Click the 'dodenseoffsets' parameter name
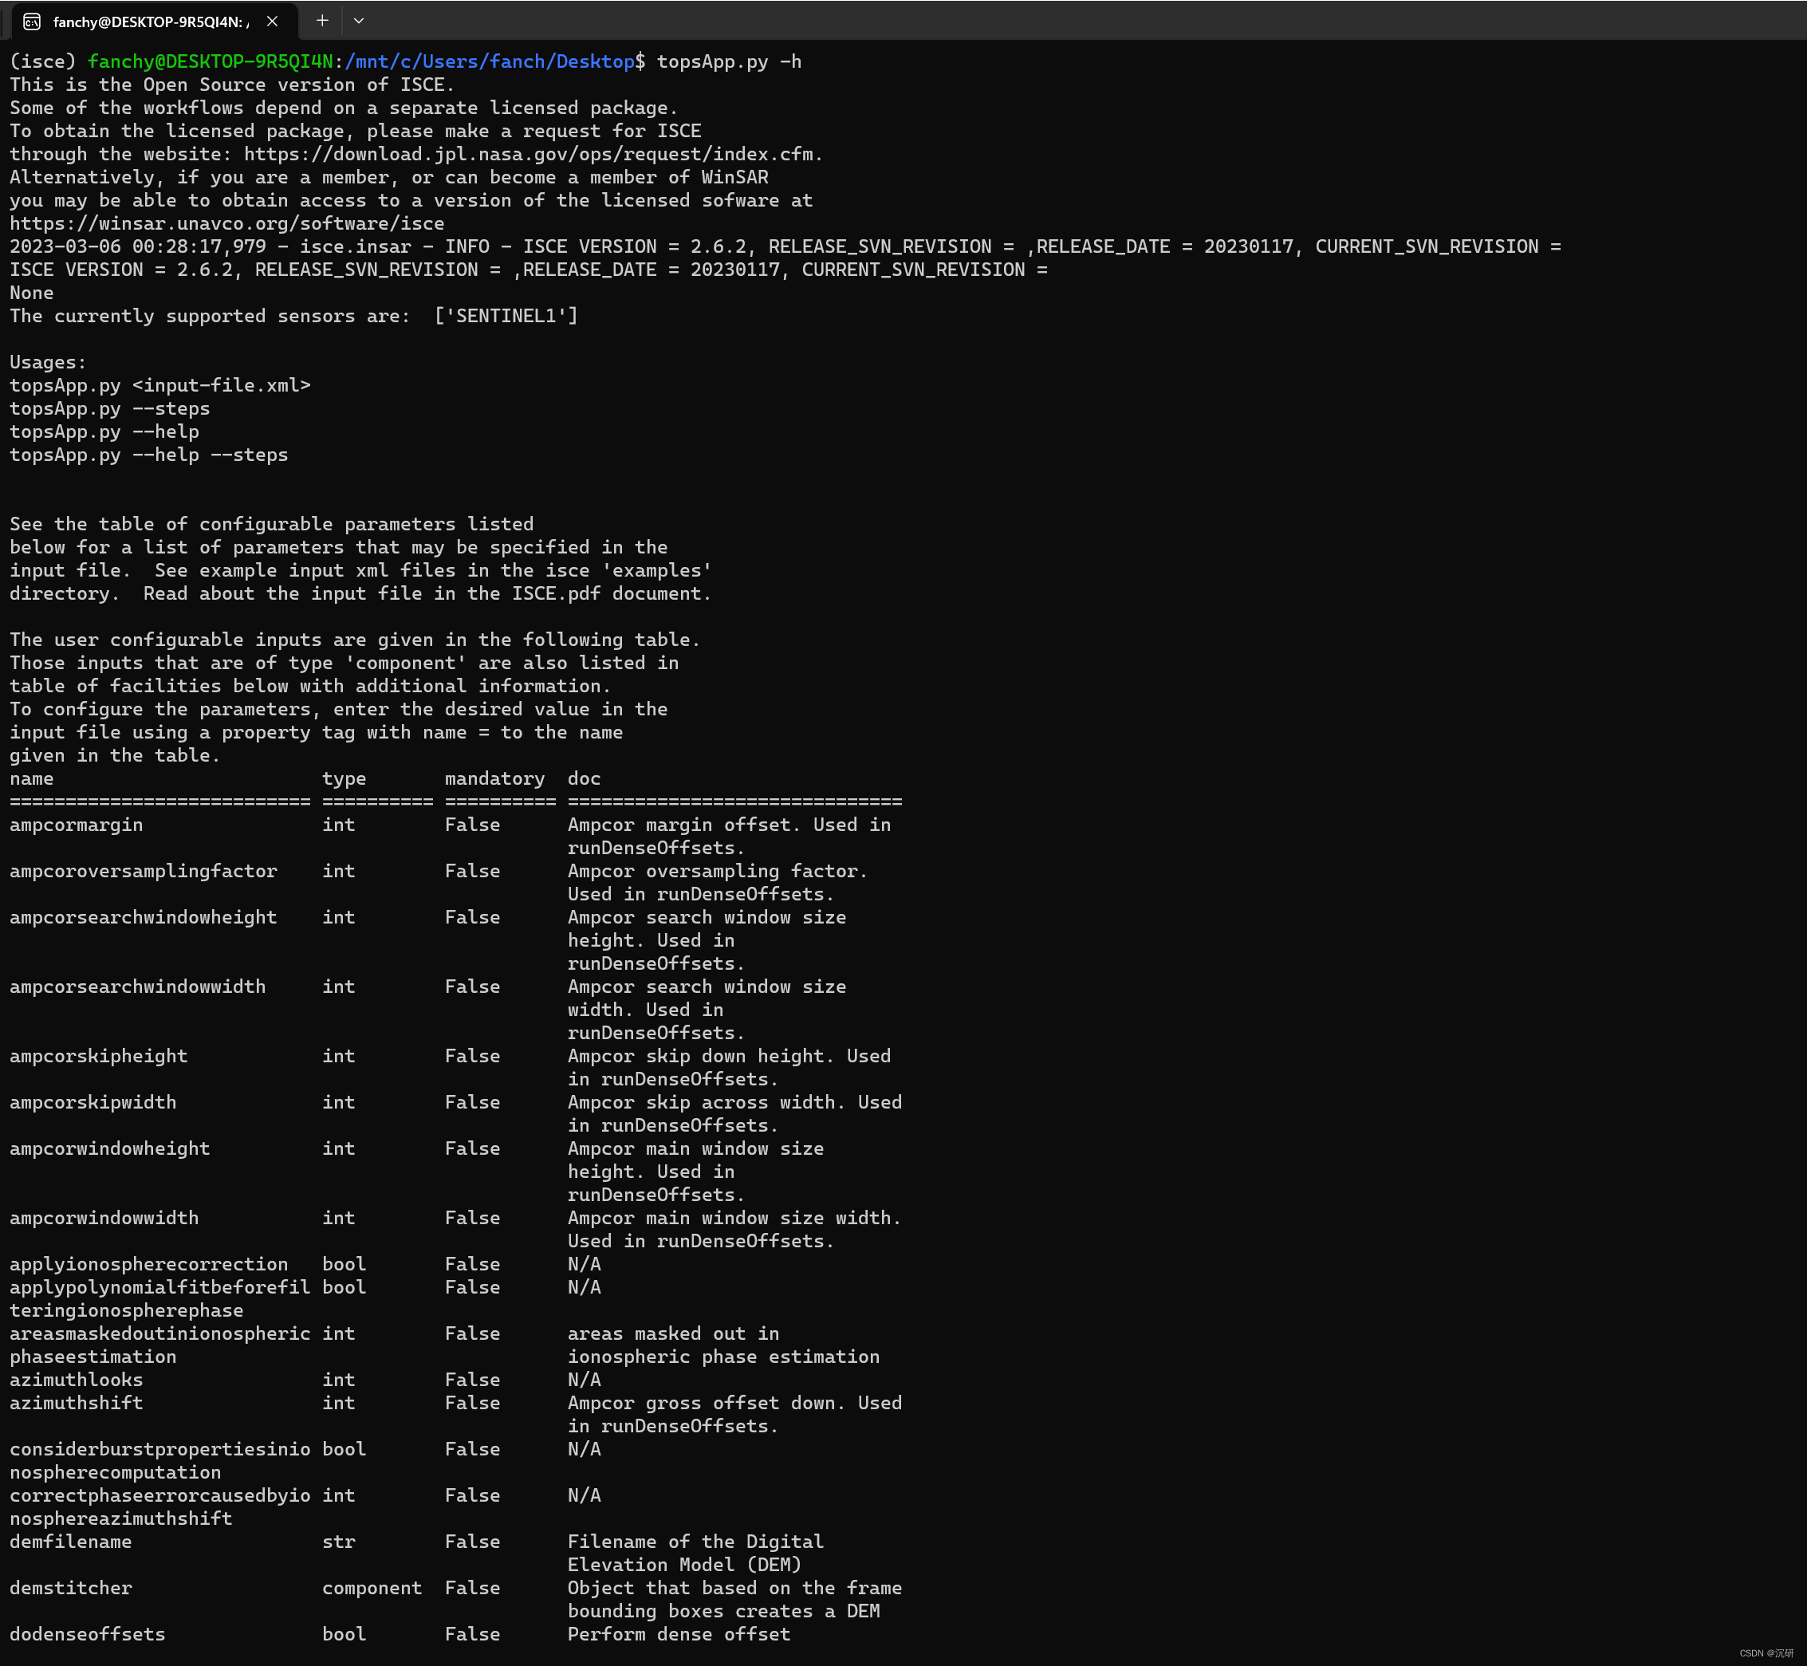 [88, 1633]
